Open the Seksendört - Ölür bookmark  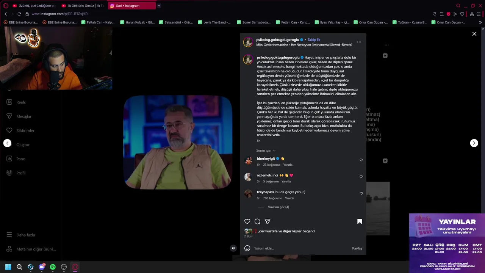point(176,22)
